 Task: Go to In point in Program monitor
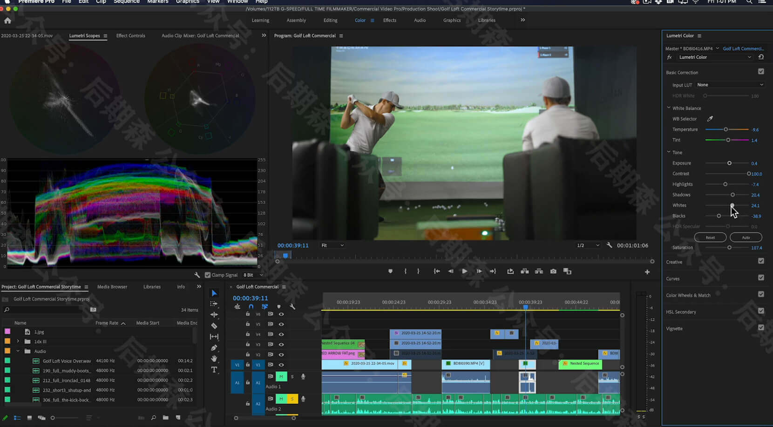(436, 271)
